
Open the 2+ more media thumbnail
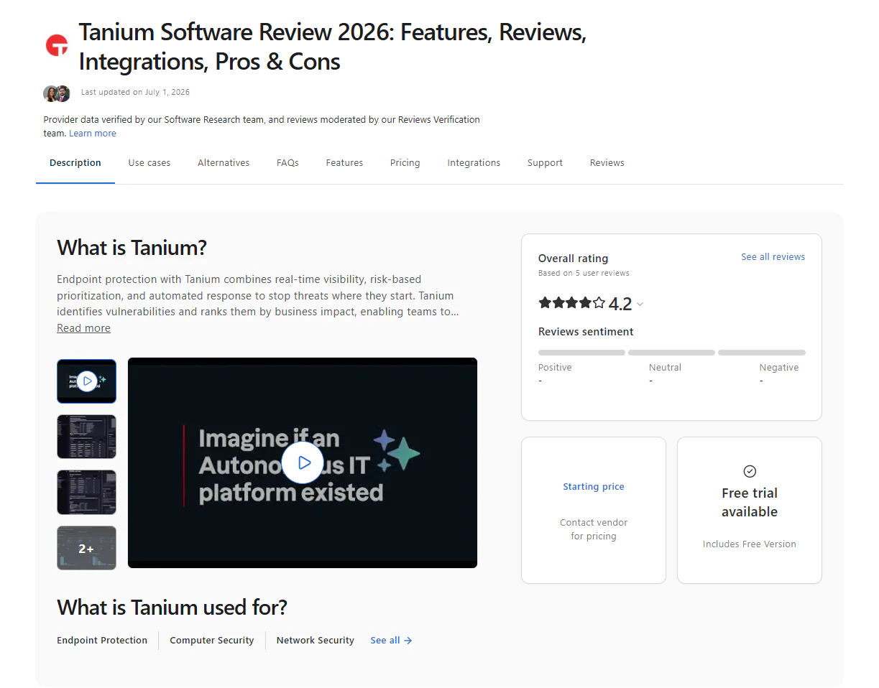[x=86, y=548]
